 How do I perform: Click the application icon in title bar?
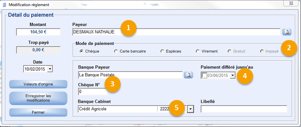click(x=4, y=4)
